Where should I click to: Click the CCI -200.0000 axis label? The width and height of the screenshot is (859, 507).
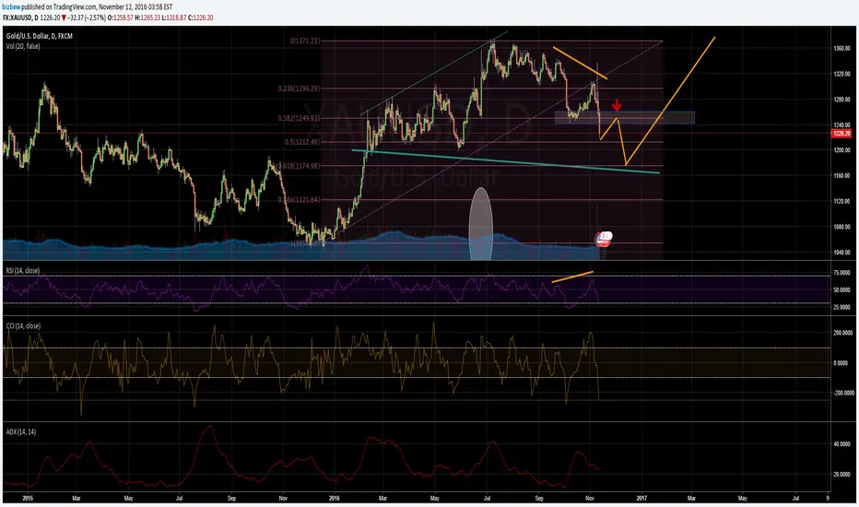coord(843,393)
